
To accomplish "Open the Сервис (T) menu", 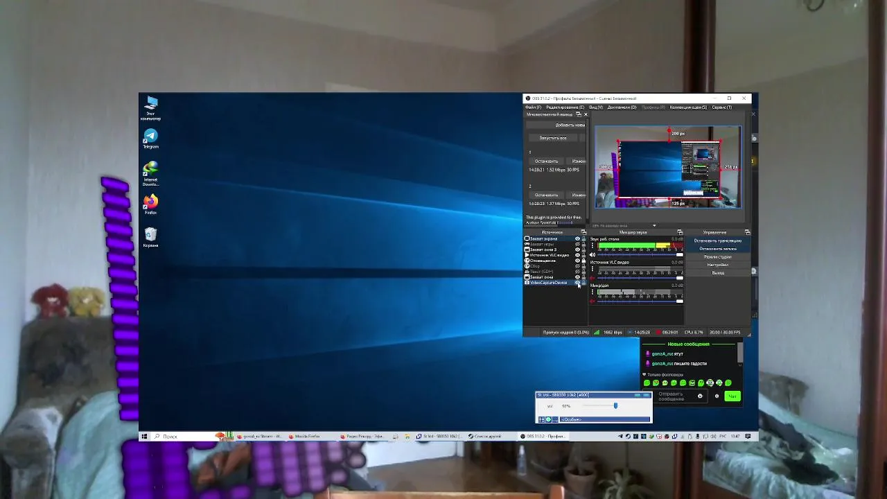I will (721, 107).
